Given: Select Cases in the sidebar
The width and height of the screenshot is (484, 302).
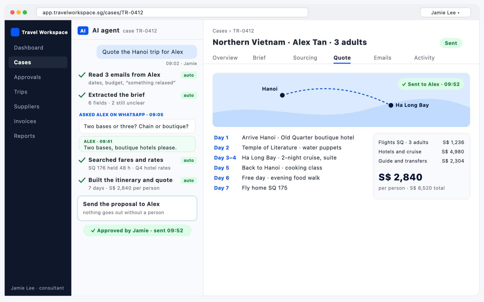Looking at the screenshot, I should pos(38,62).
